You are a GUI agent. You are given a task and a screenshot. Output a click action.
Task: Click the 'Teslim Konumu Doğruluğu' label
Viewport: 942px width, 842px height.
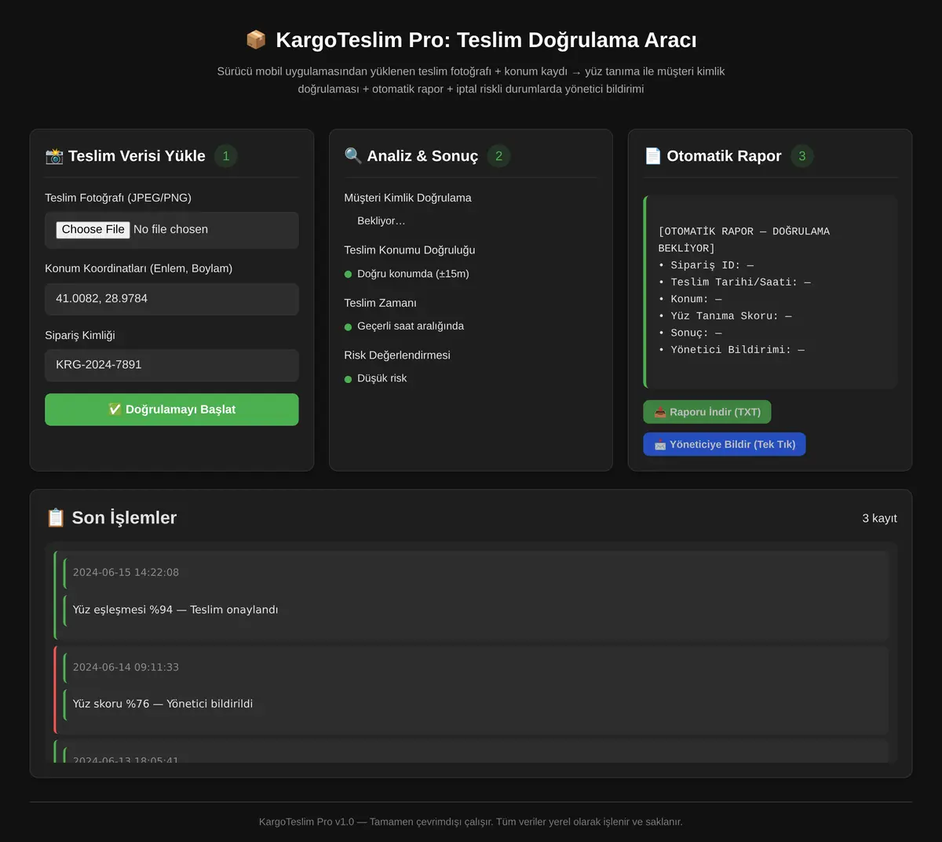[409, 250]
